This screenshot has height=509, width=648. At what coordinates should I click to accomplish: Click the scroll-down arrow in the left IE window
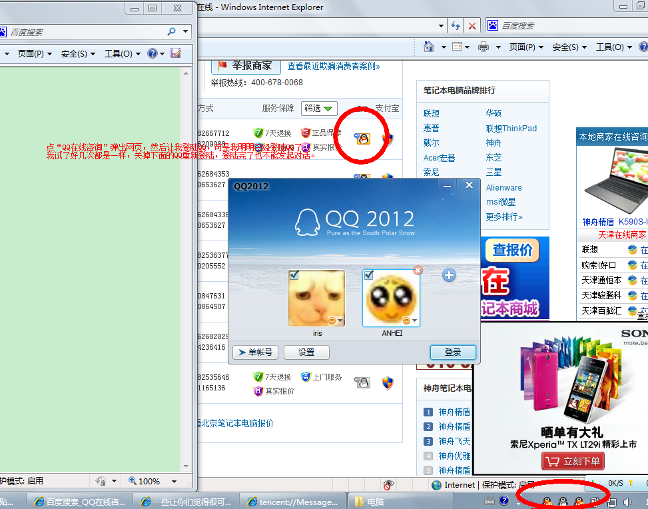click(x=186, y=466)
